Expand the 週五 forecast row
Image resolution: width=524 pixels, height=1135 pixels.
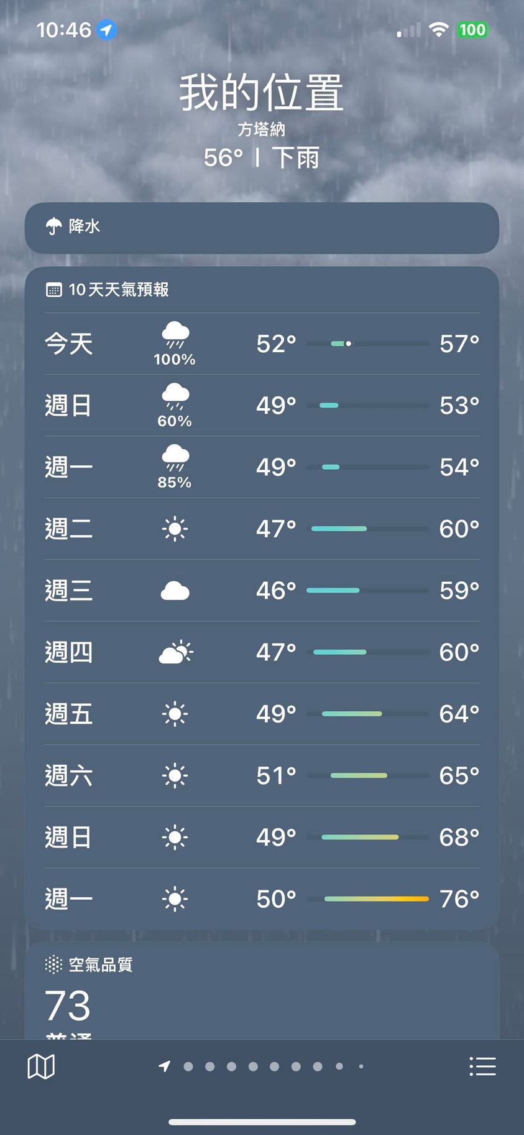pos(262,714)
